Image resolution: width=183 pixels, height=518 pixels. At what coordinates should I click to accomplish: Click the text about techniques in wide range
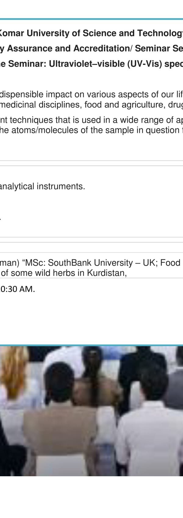coord(91,120)
